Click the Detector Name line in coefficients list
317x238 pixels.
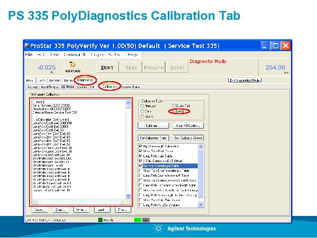[55, 112]
